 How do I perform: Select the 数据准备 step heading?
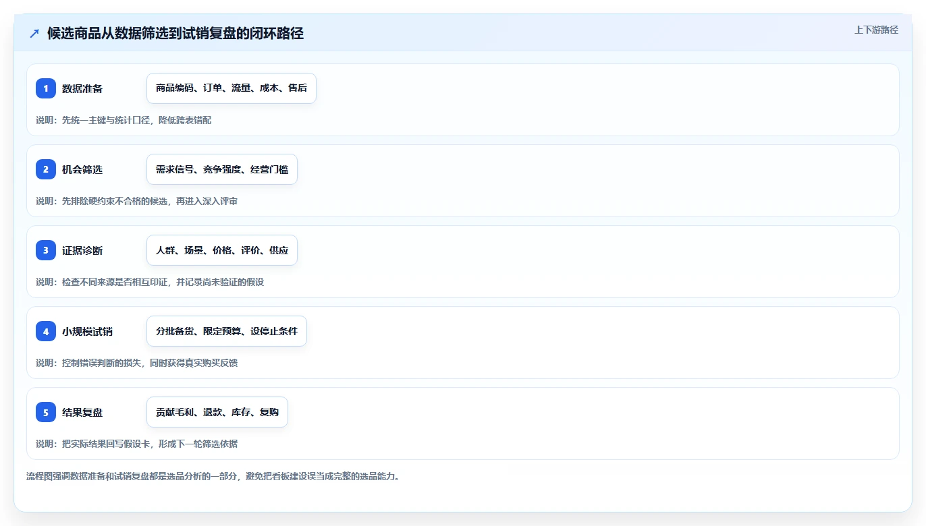point(82,88)
